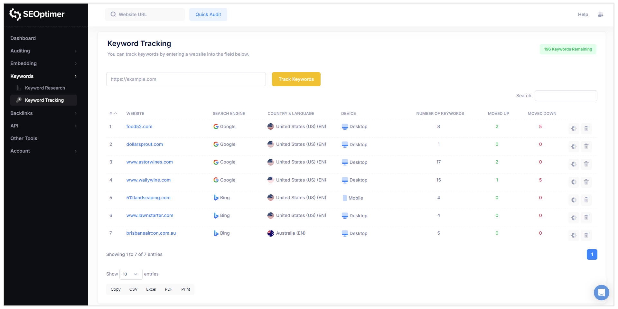Expand the Backlinks sidebar section

click(21, 113)
